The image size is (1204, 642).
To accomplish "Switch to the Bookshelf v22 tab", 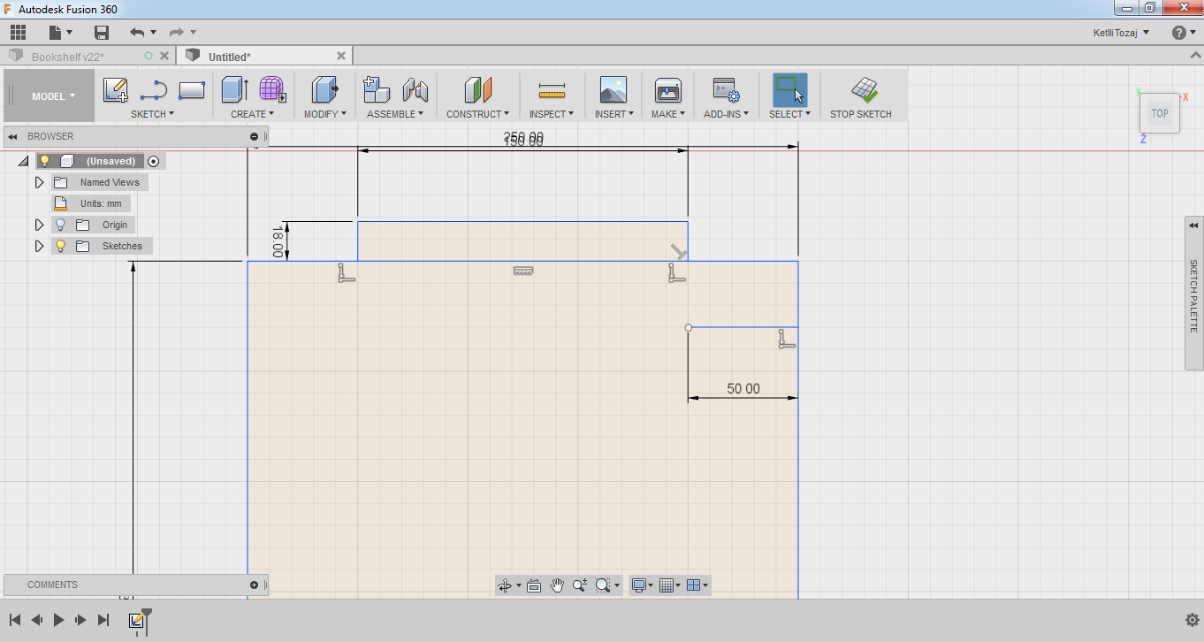I will (x=68, y=57).
